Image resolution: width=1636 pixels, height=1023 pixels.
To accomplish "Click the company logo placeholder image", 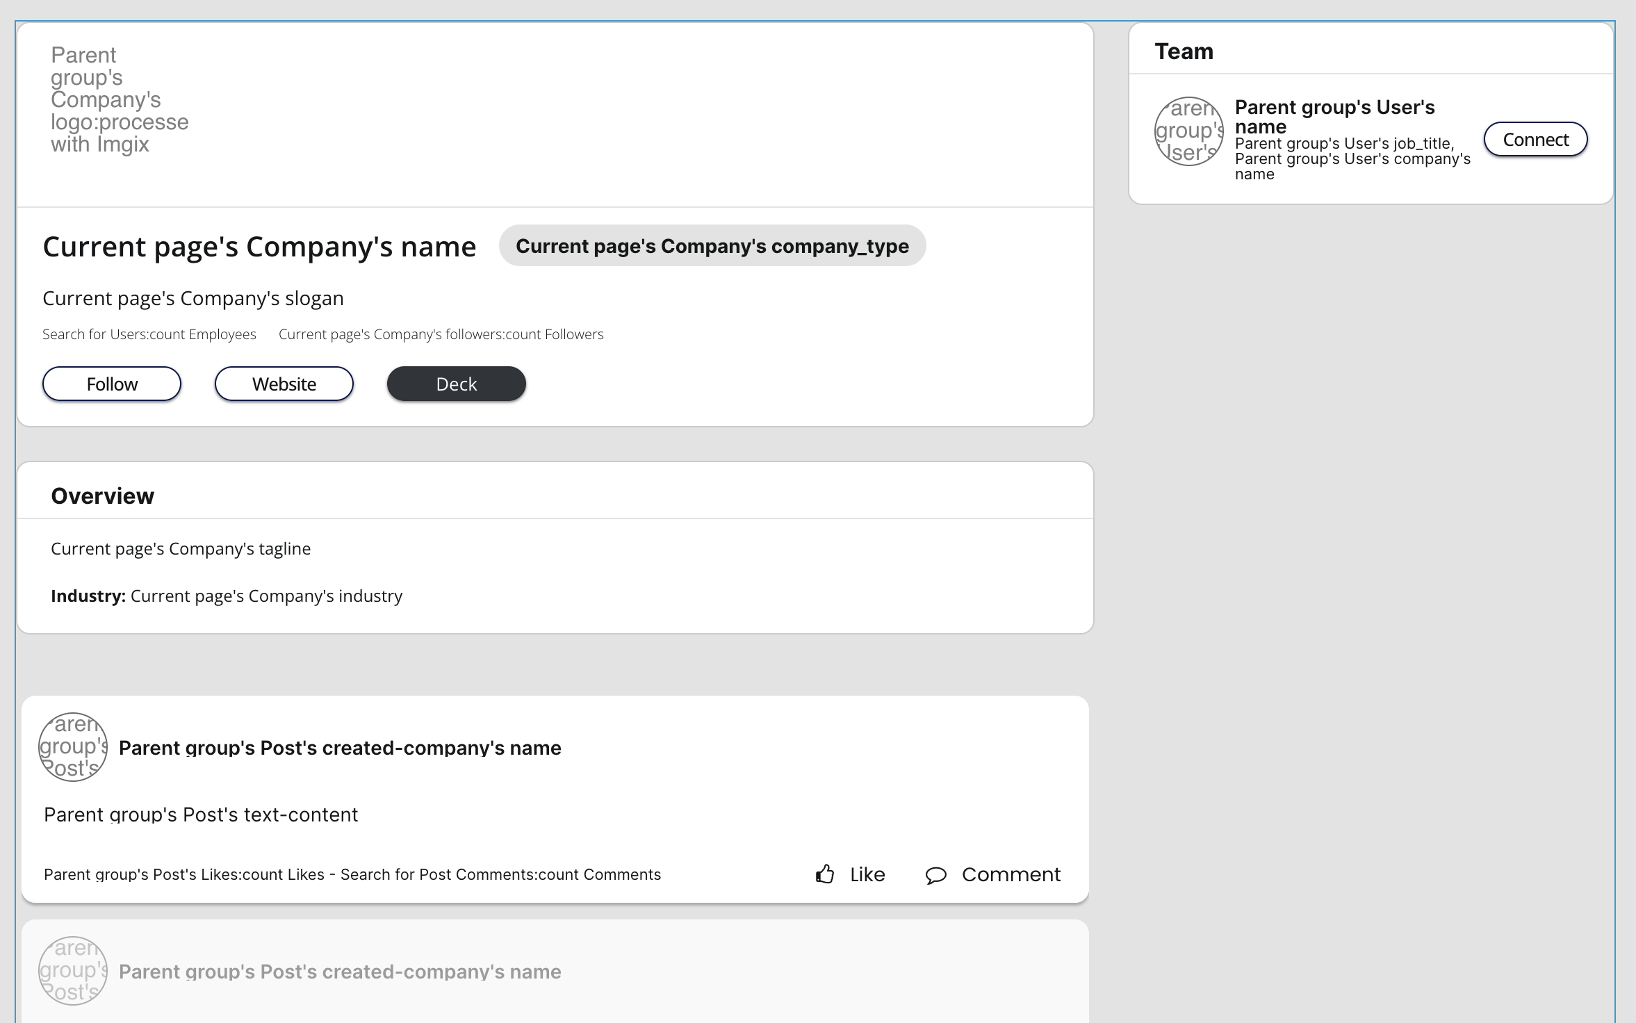I will click(119, 100).
